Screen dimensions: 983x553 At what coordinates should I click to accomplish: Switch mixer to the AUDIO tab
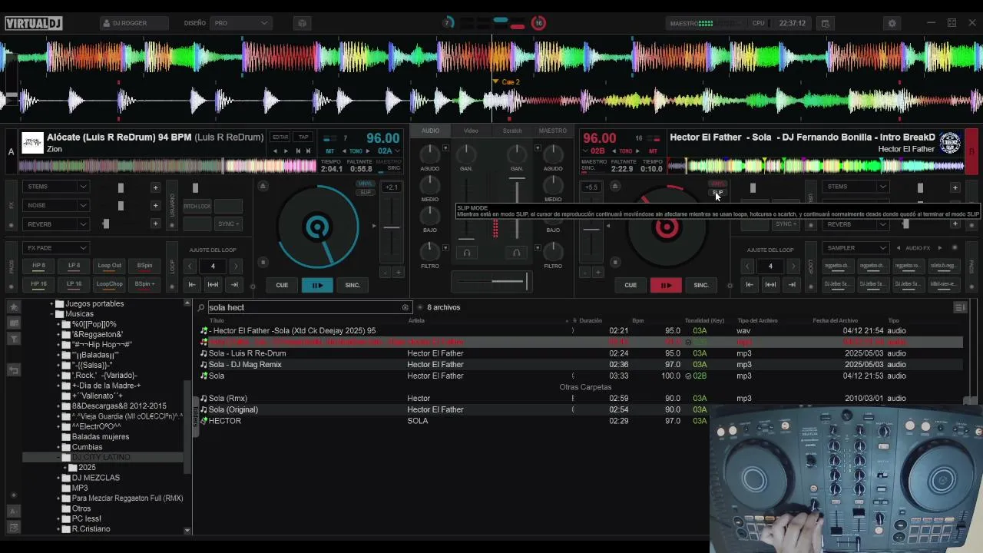[x=430, y=131]
